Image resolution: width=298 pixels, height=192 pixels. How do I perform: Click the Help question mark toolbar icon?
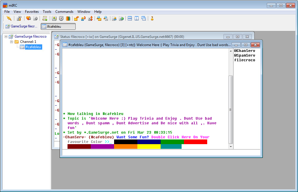[x=152, y=19]
